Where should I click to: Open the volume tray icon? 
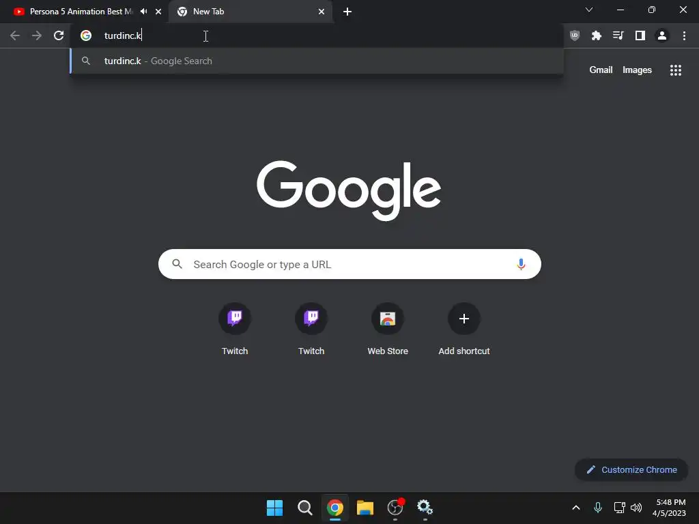[636, 508]
